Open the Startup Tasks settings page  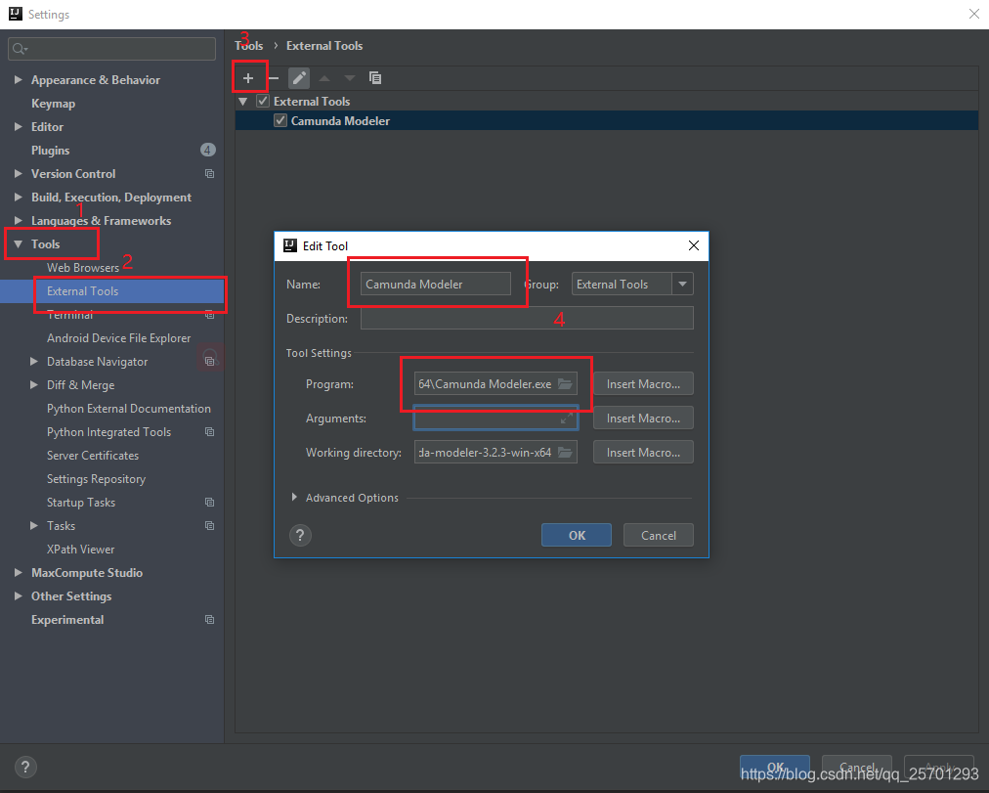pos(81,503)
